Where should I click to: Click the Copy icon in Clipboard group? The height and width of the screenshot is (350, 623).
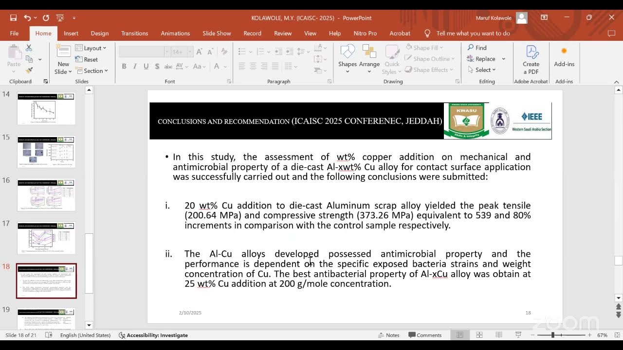29,59
